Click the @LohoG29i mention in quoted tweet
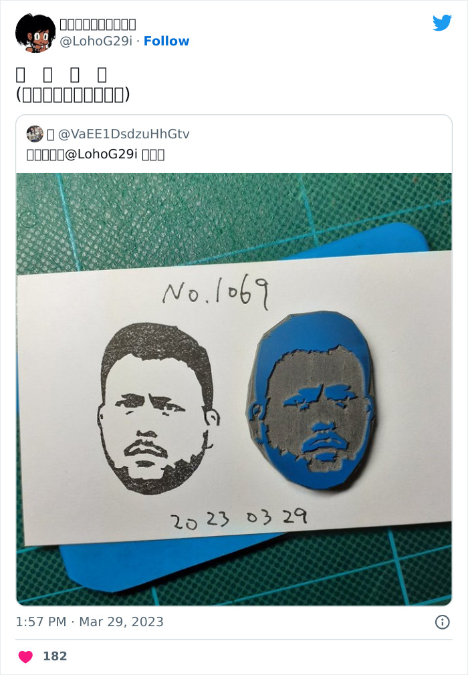Screen dimensions: 468x675 pos(101,154)
